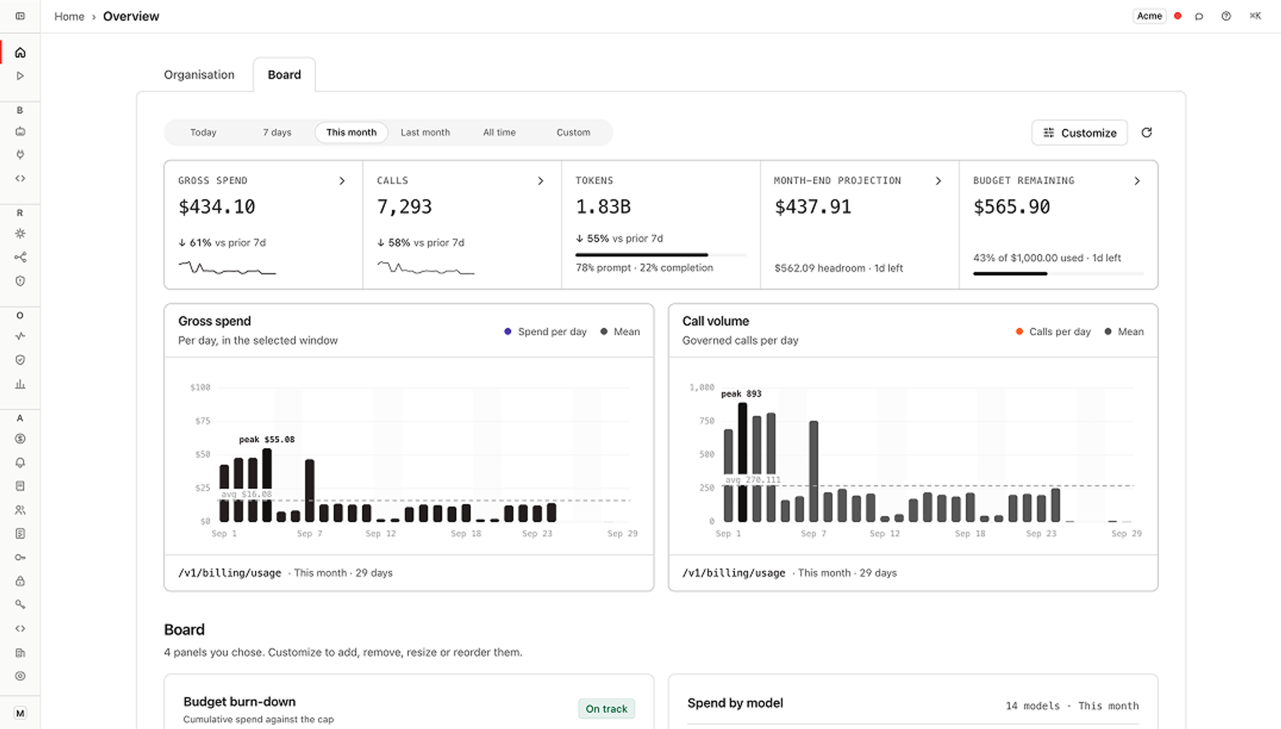
Task: Switch to the Board tab
Action: pos(284,75)
